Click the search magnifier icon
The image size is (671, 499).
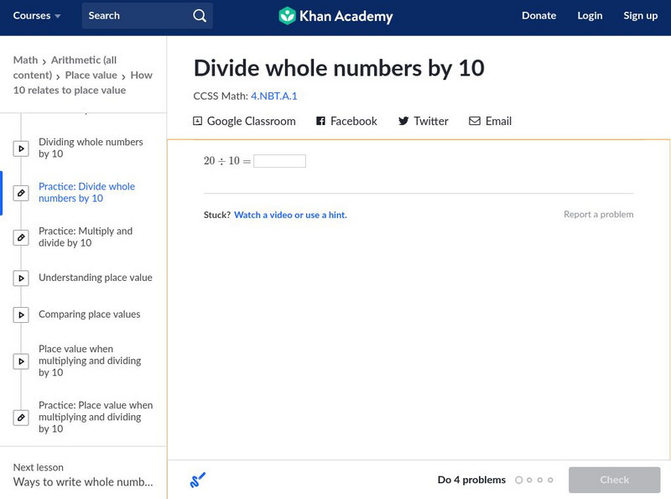[199, 16]
